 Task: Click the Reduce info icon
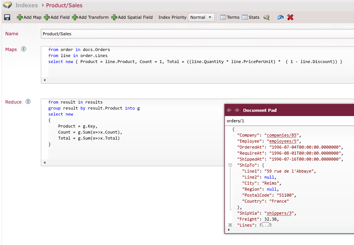(x=28, y=102)
